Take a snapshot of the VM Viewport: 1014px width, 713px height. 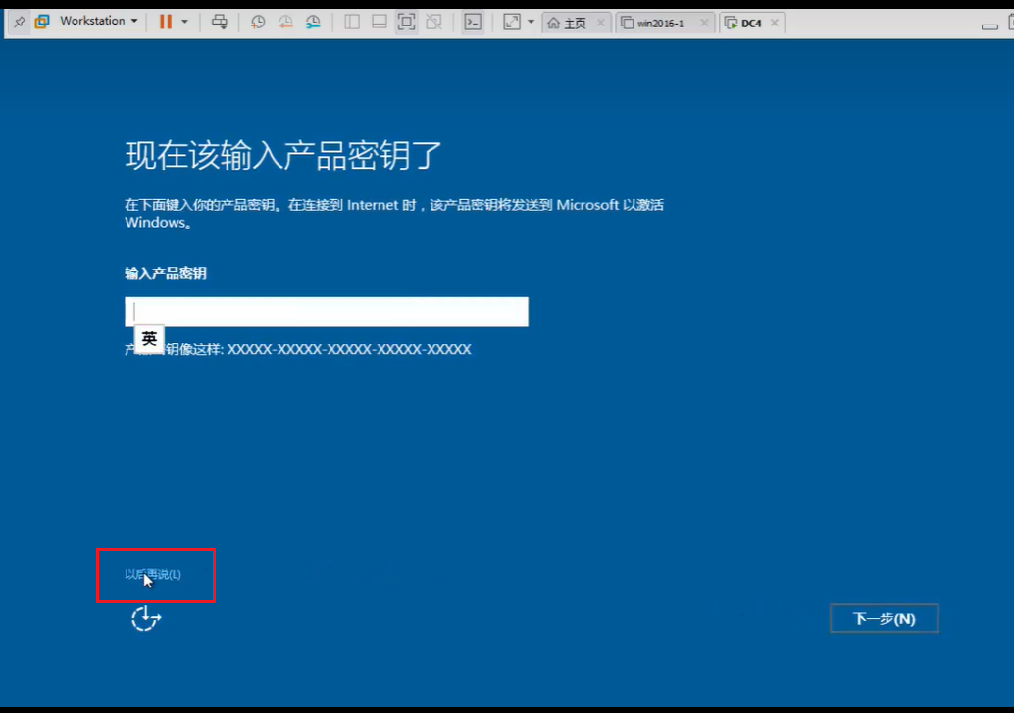tap(258, 22)
